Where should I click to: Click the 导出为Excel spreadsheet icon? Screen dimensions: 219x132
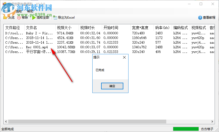click(55, 18)
